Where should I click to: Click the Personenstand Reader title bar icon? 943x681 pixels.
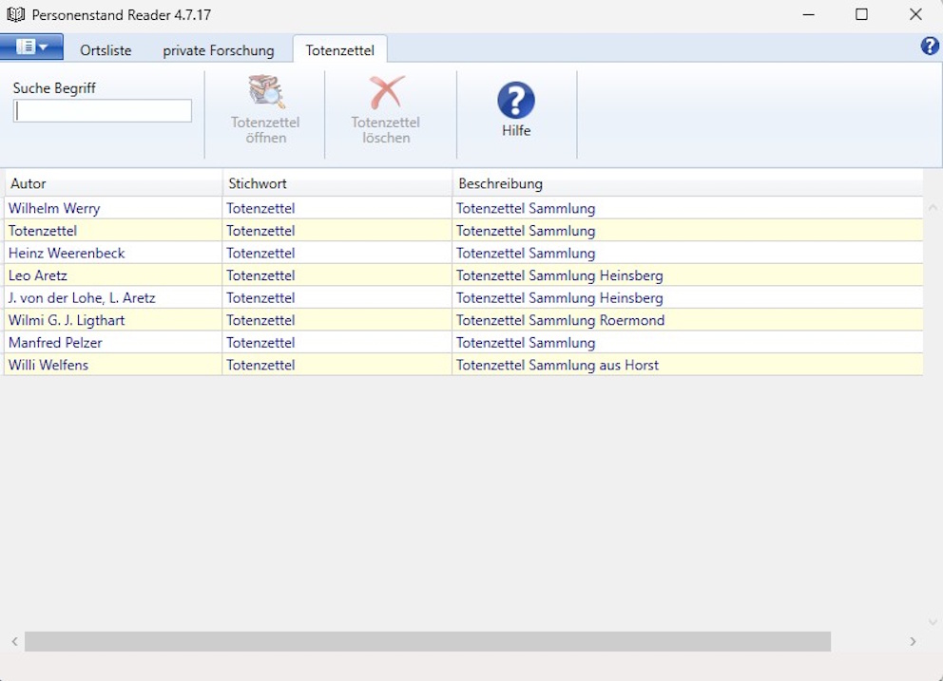point(15,14)
